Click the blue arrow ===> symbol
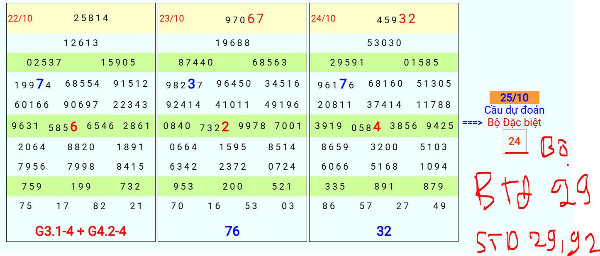Screen dimensions: 600x256 (472, 123)
